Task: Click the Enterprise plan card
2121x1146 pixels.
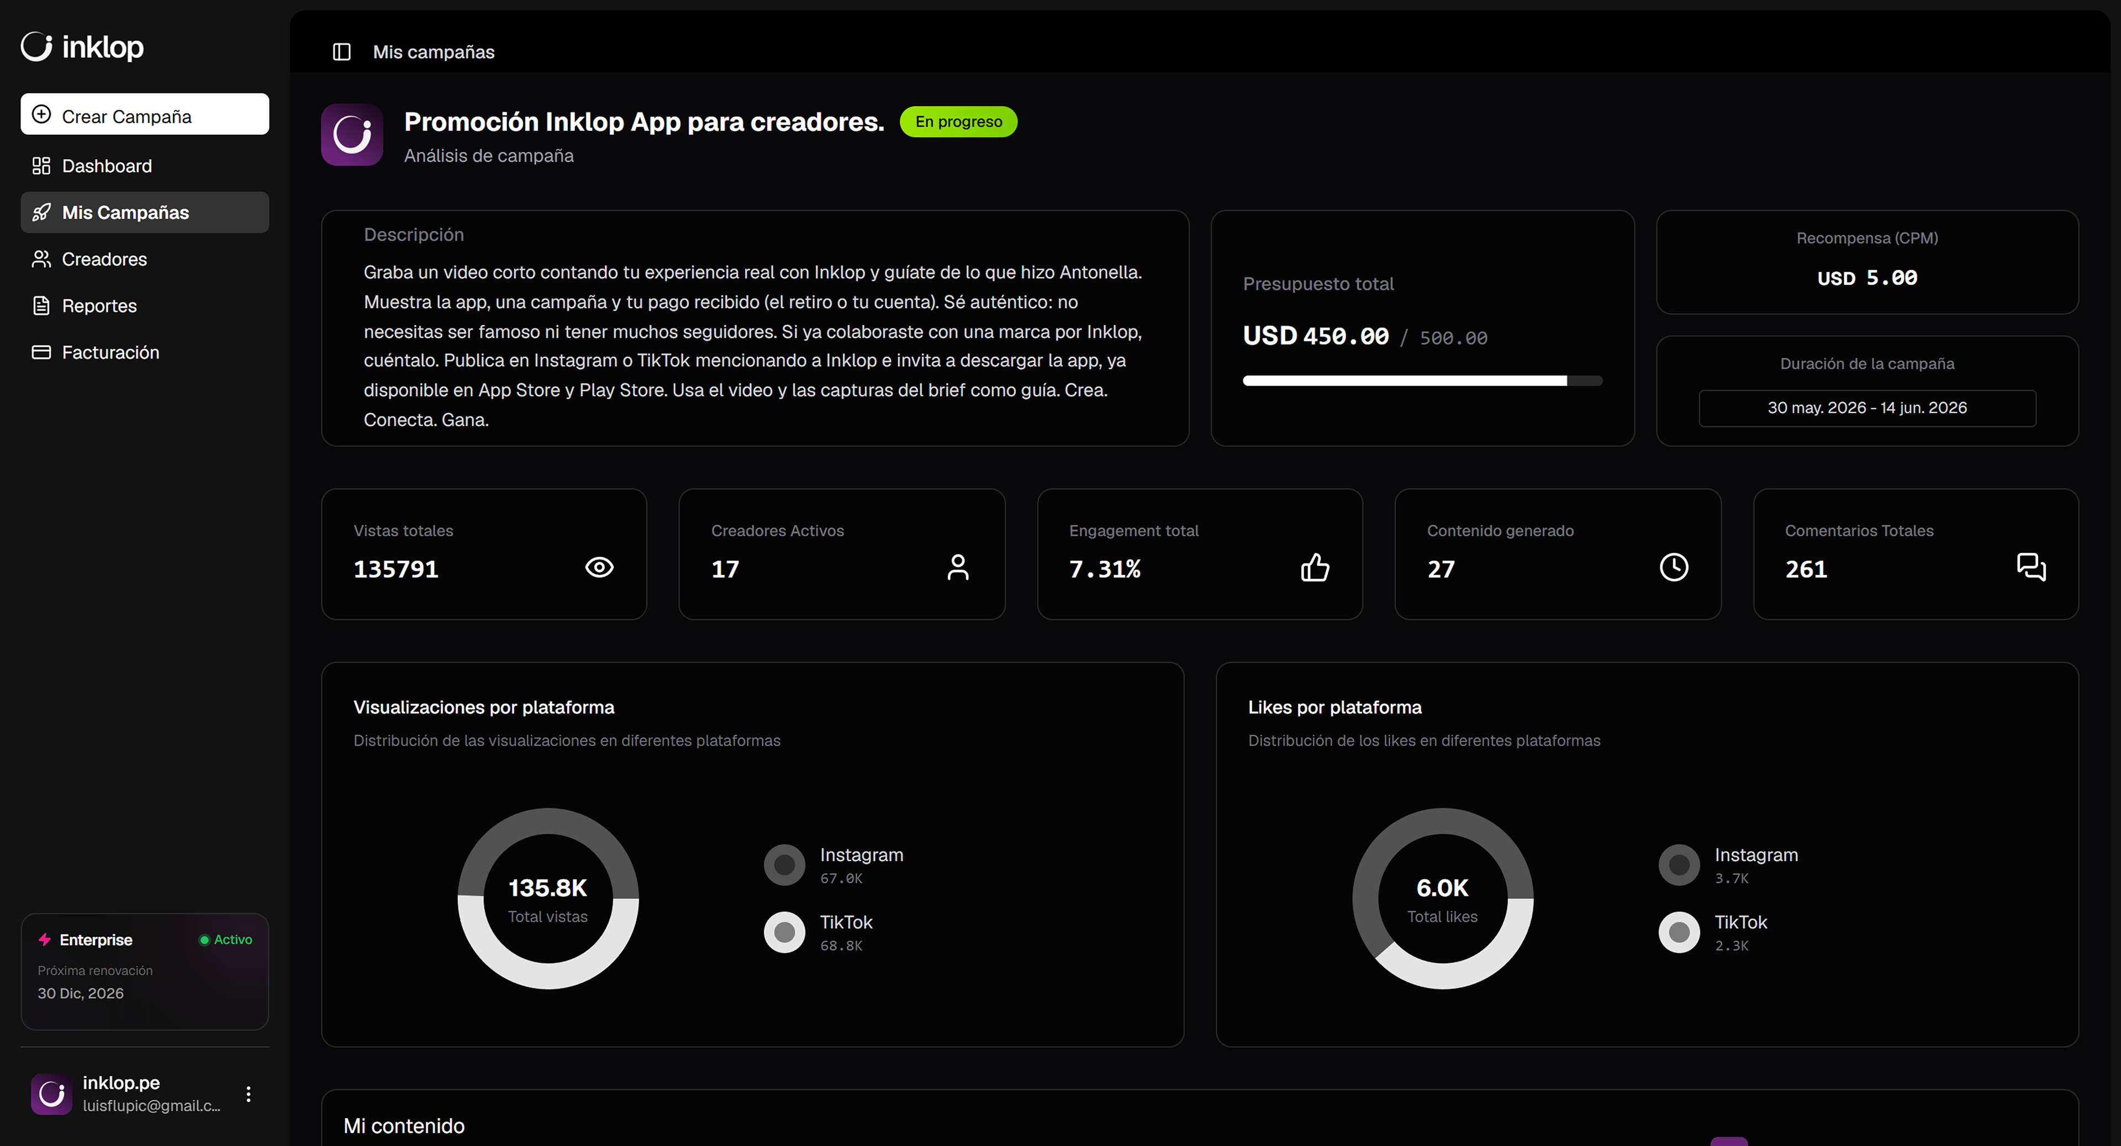Action: 145,971
